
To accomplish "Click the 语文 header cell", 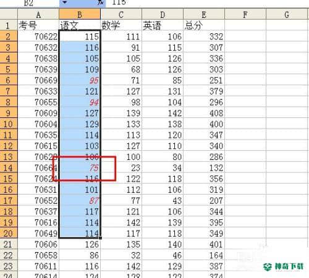I will tap(80, 25).
